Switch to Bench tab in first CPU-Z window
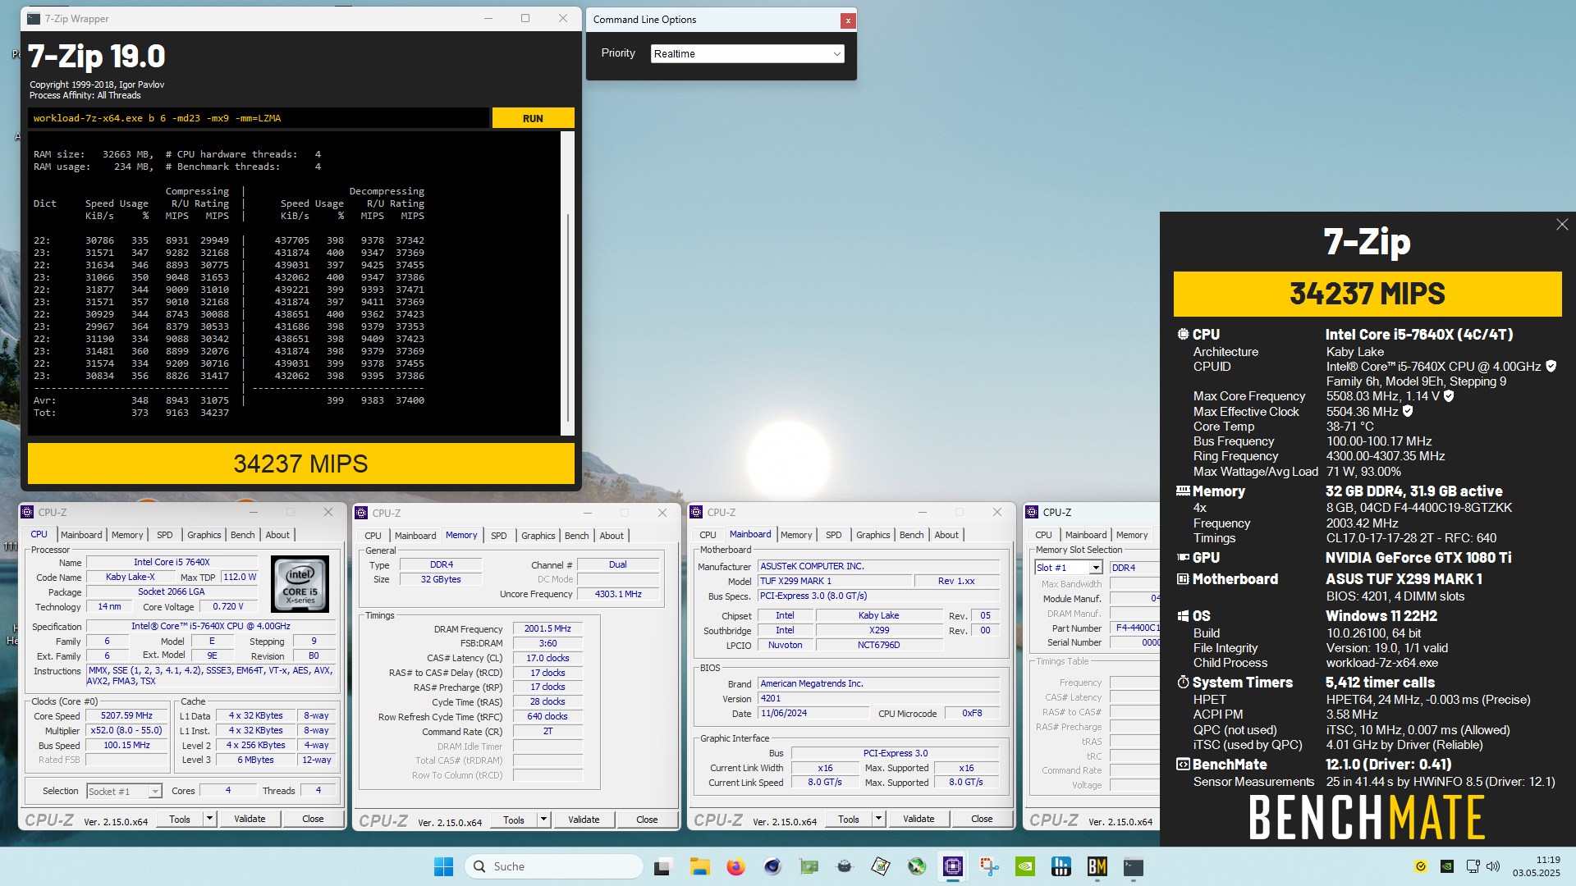Screen dimensions: 1576x886 click(242, 535)
